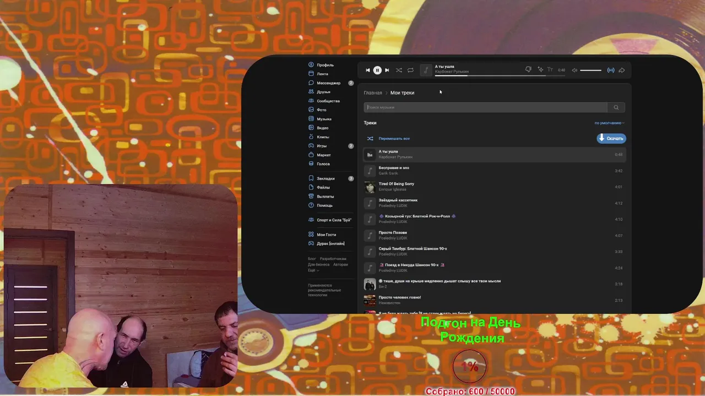The image size is (705, 396).
Task: Click Карбонат Рулькин artist in player bar
Action: tap(452, 72)
